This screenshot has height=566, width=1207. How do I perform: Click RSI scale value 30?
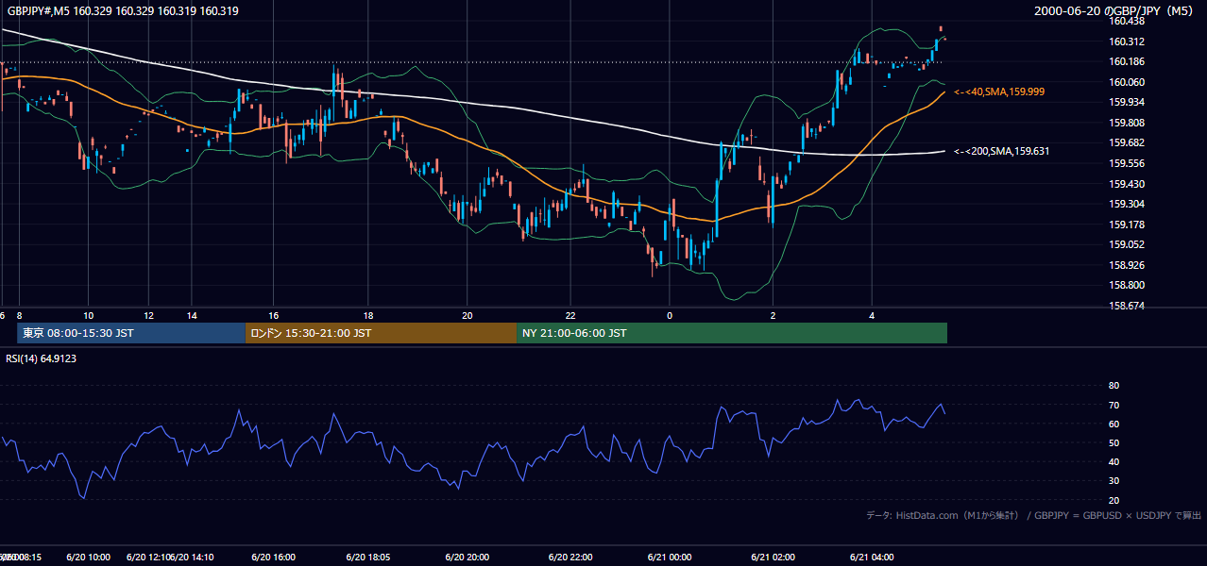[x=1113, y=480]
